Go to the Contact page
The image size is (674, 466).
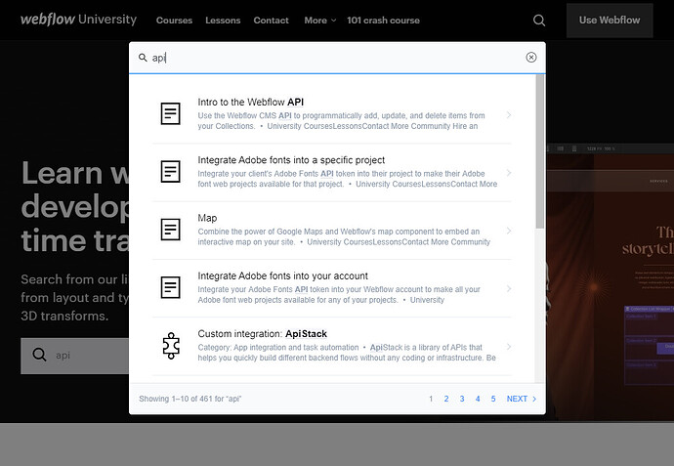(x=271, y=21)
